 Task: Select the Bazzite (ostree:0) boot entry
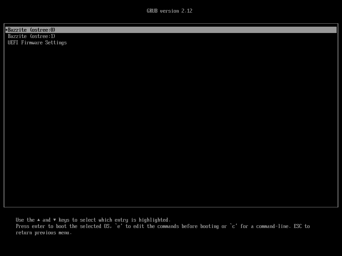click(x=31, y=30)
